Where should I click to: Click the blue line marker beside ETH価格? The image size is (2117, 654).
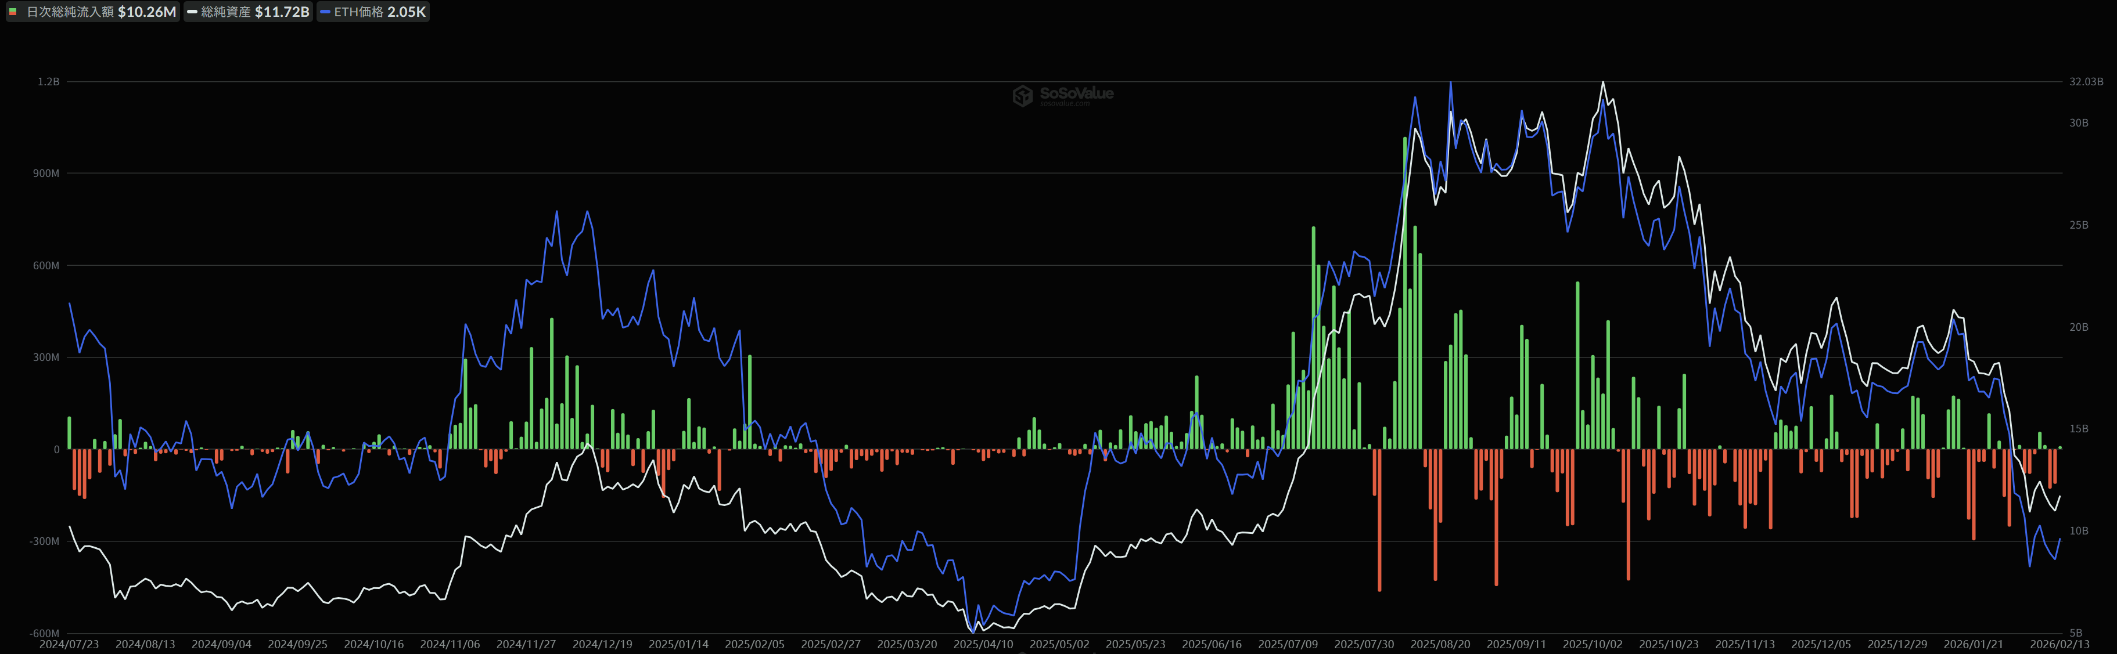(325, 12)
